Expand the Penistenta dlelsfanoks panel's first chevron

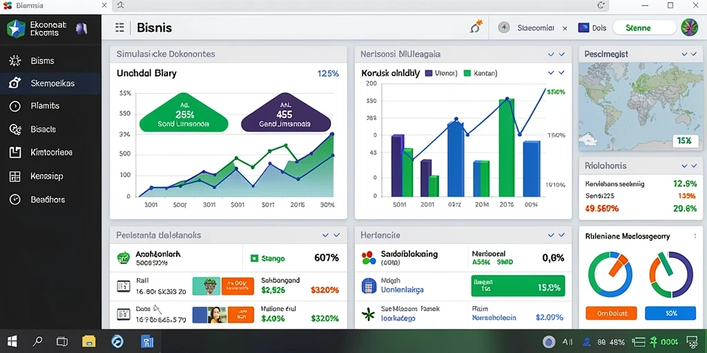point(326,235)
